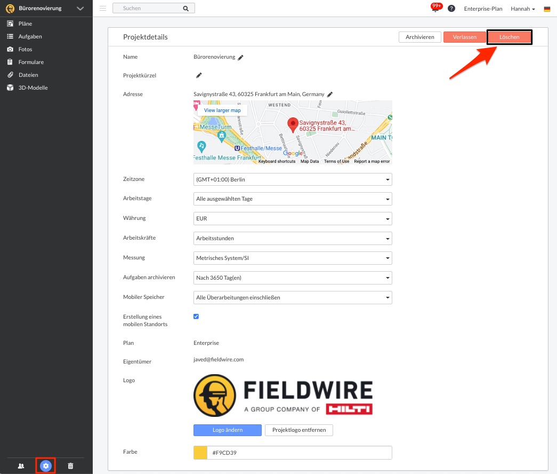The height and width of the screenshot is (474, 557).
Task: Click the Enterprise-Plan link
Action: point(483,9)
